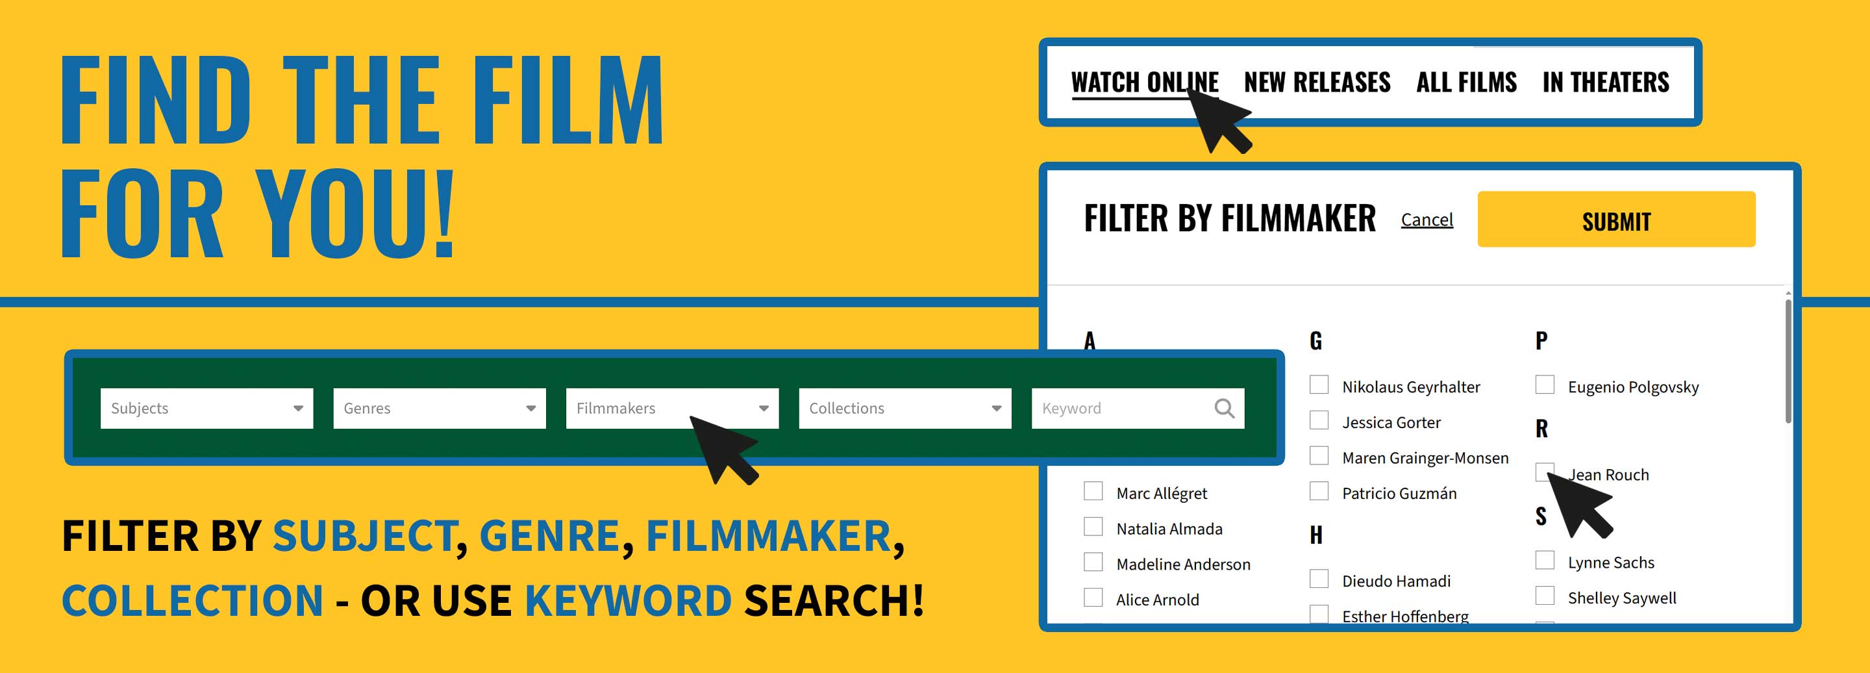Expand the Genres dropdown

tap(439, 408)
